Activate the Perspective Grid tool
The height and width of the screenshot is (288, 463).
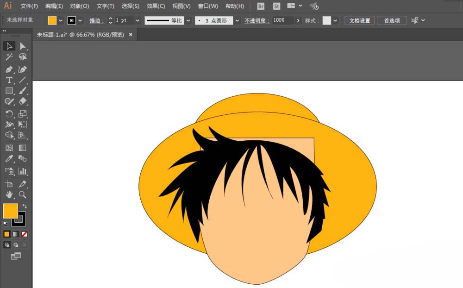pos(23,135)
